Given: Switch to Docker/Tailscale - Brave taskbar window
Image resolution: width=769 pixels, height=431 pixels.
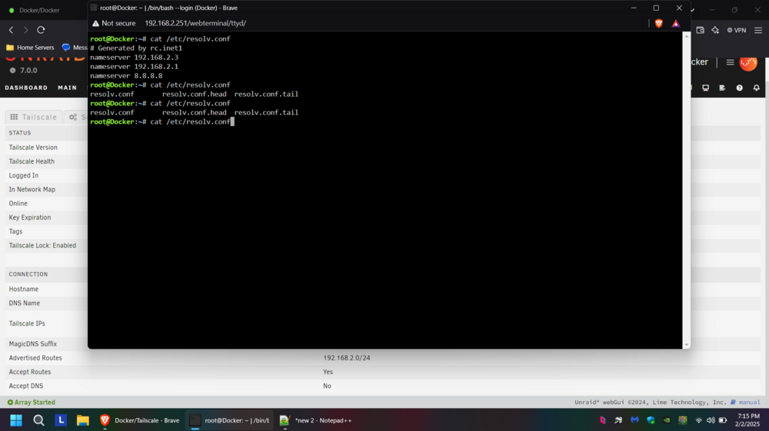Looking at the screenshot, I should (x=140, y=420).
